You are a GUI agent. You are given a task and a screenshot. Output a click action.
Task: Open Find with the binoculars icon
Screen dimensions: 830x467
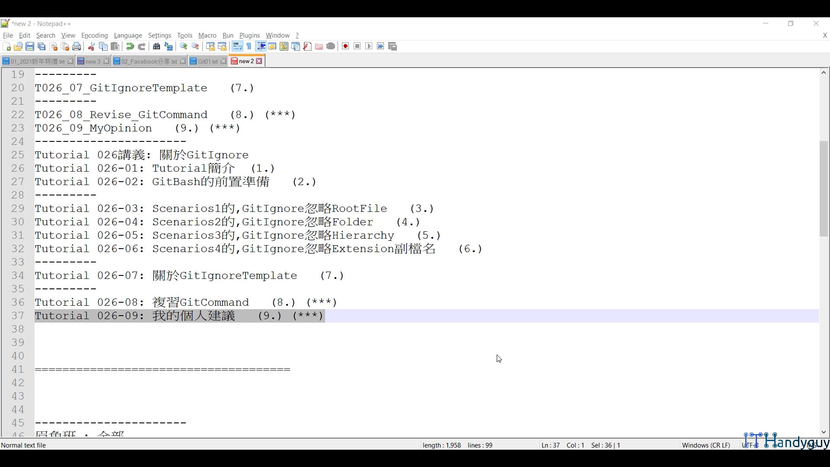[156, 46]
